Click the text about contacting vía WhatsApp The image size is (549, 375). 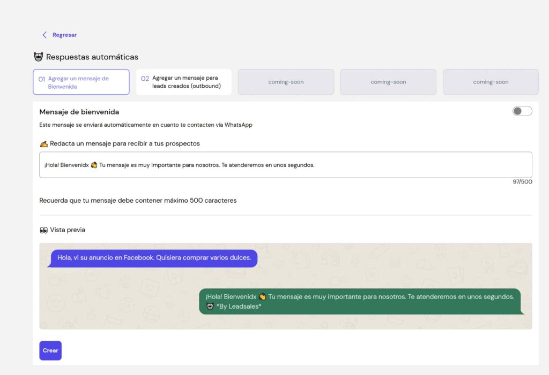tap(146, 125)
